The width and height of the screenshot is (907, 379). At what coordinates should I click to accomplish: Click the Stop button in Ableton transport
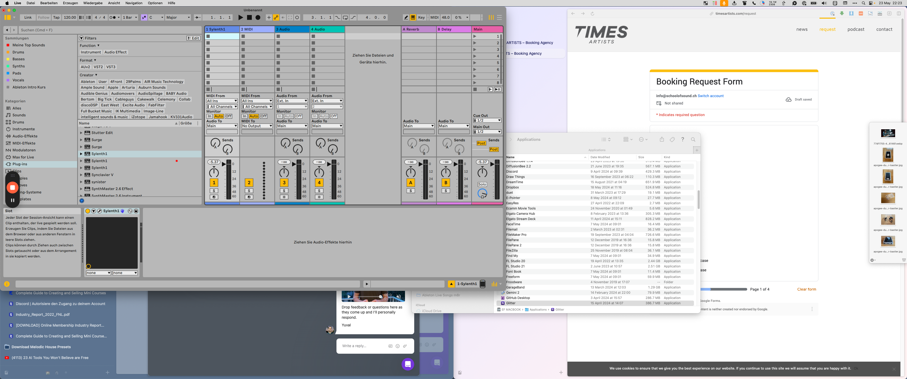[249, 17]
